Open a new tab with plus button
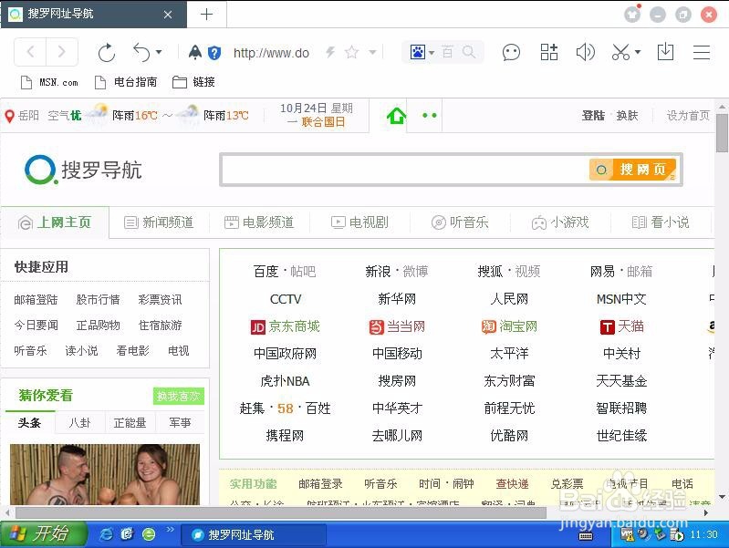 206,15
